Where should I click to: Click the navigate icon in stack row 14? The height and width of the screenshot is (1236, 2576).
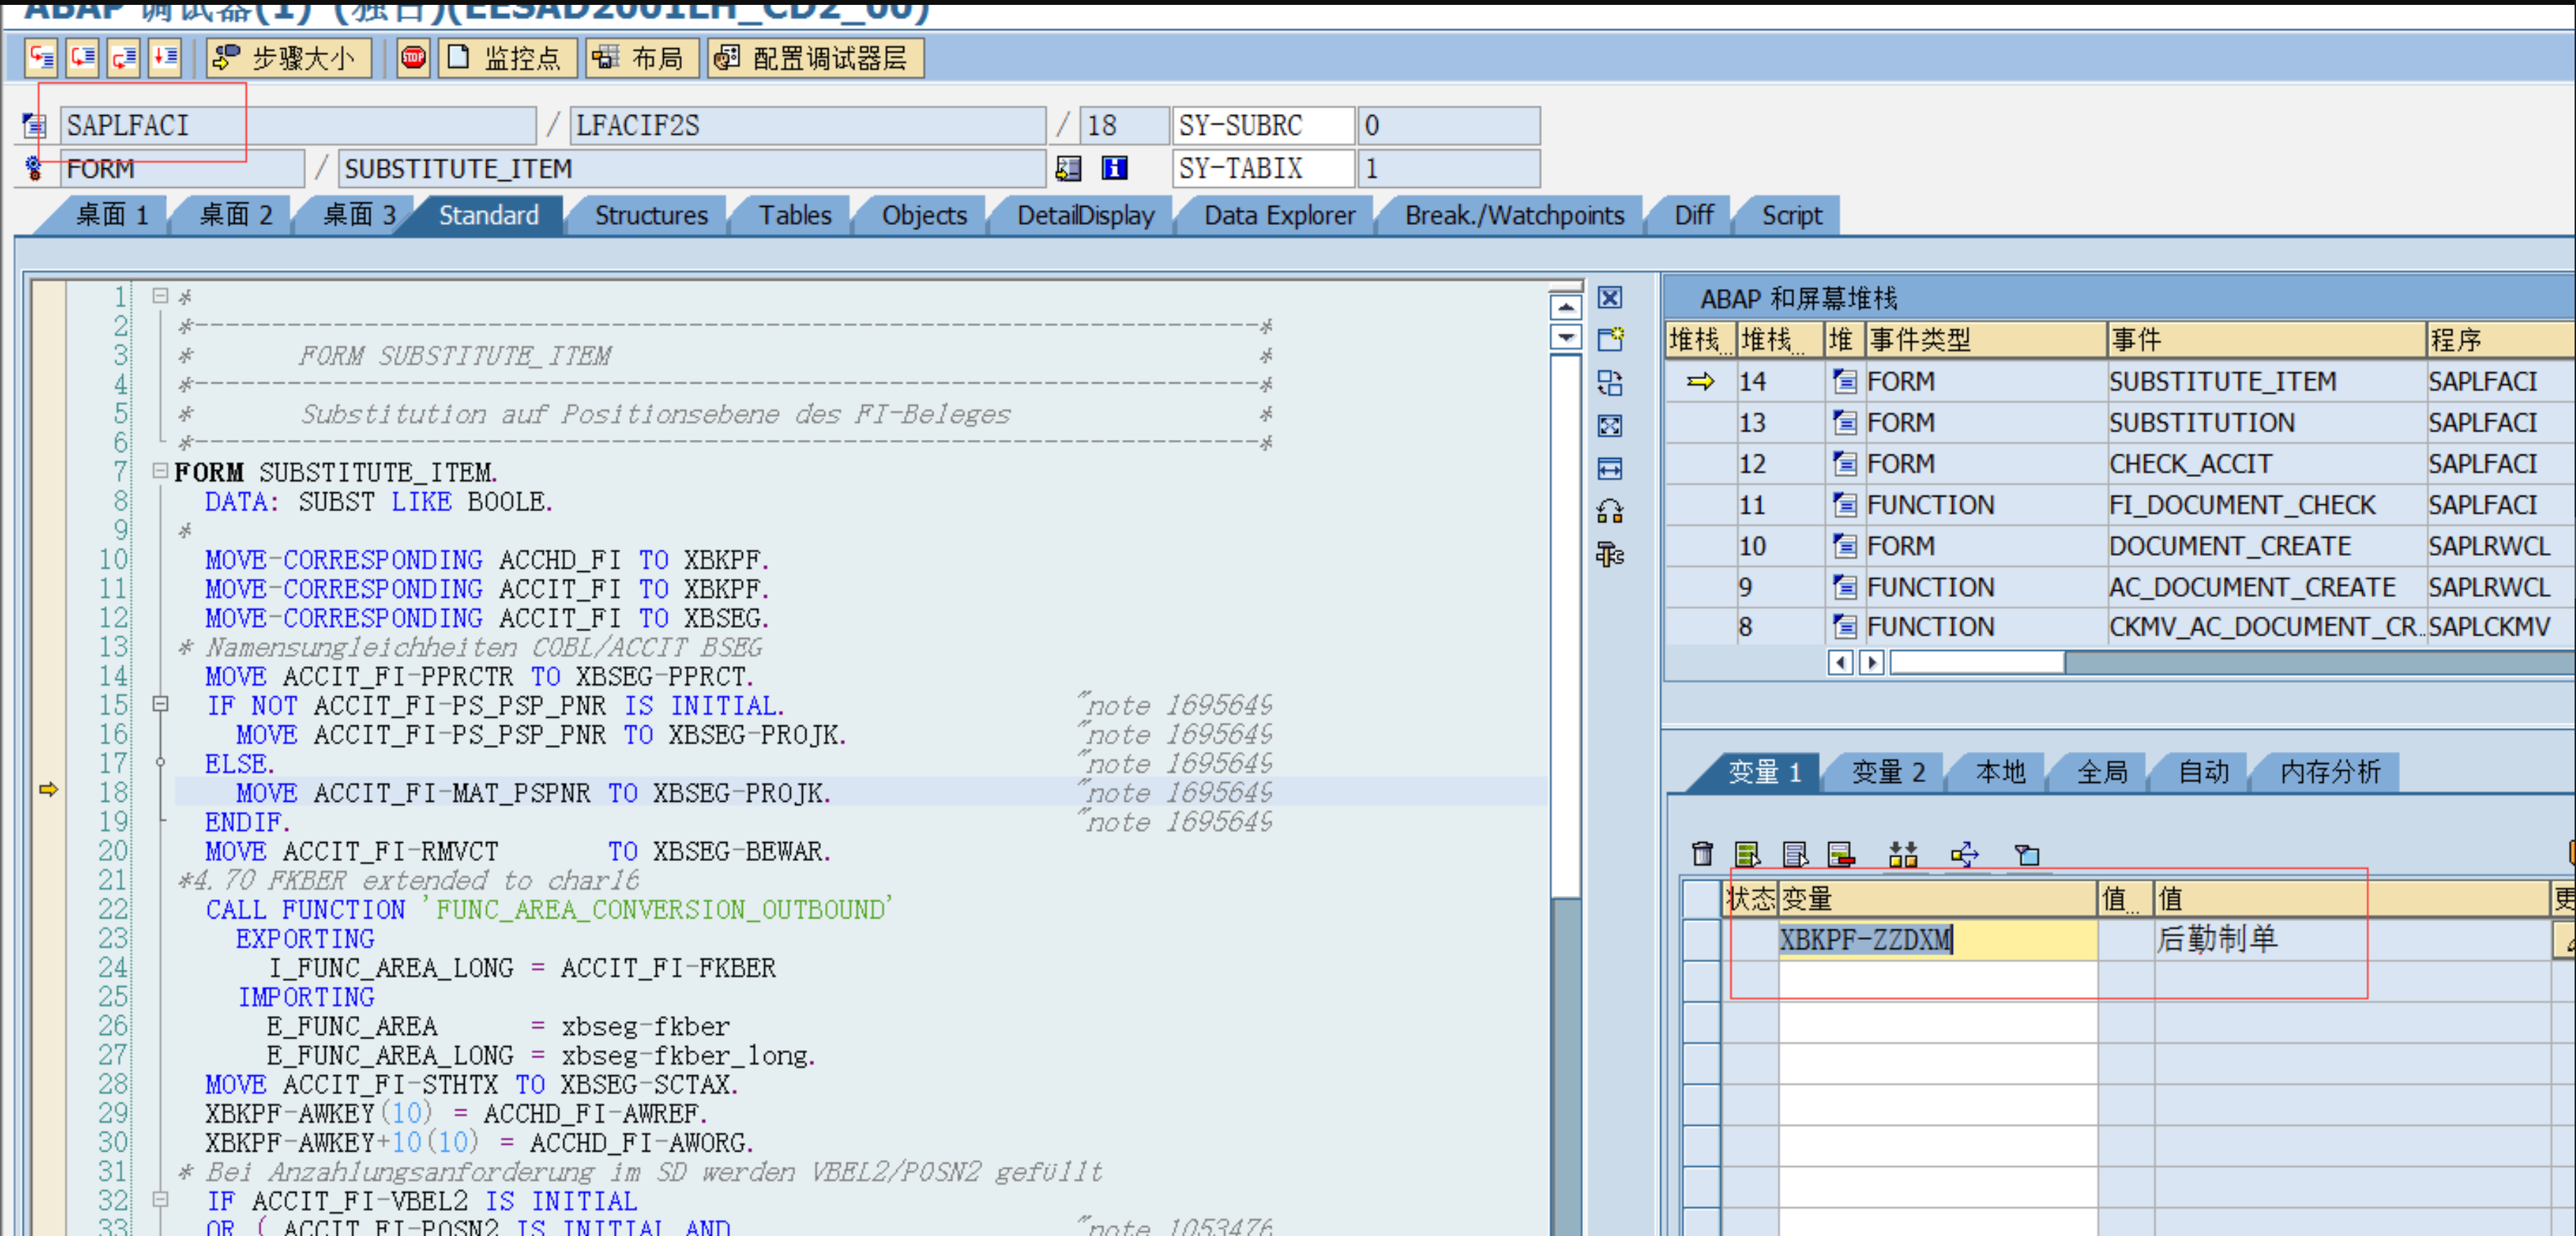pyautogui.click(x=1844, y=382)
